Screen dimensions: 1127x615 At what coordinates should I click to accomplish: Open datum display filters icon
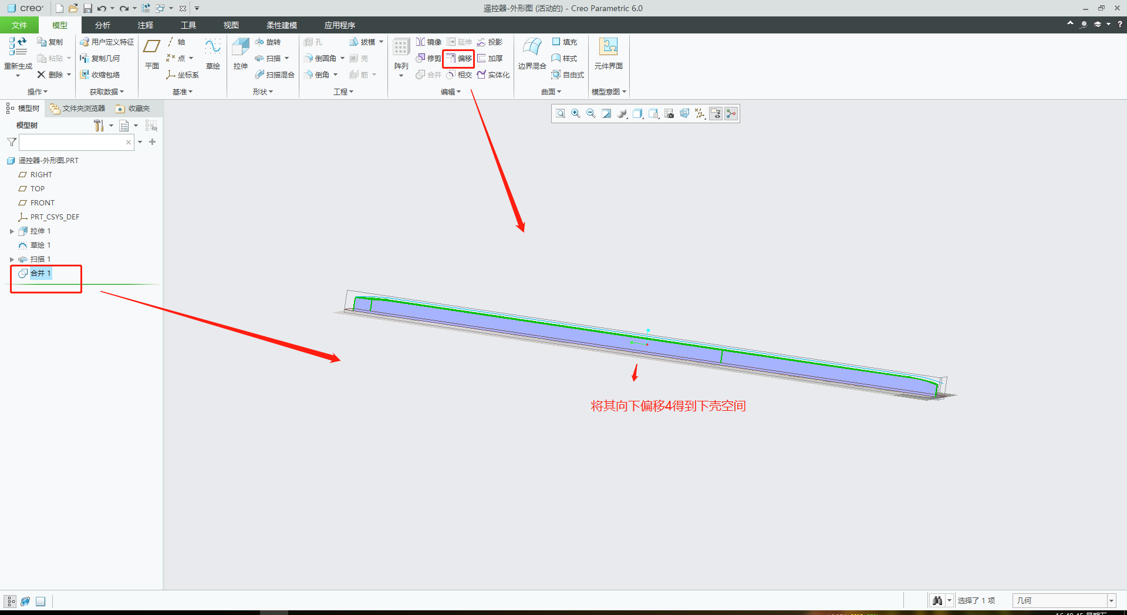tap(700, 113)
